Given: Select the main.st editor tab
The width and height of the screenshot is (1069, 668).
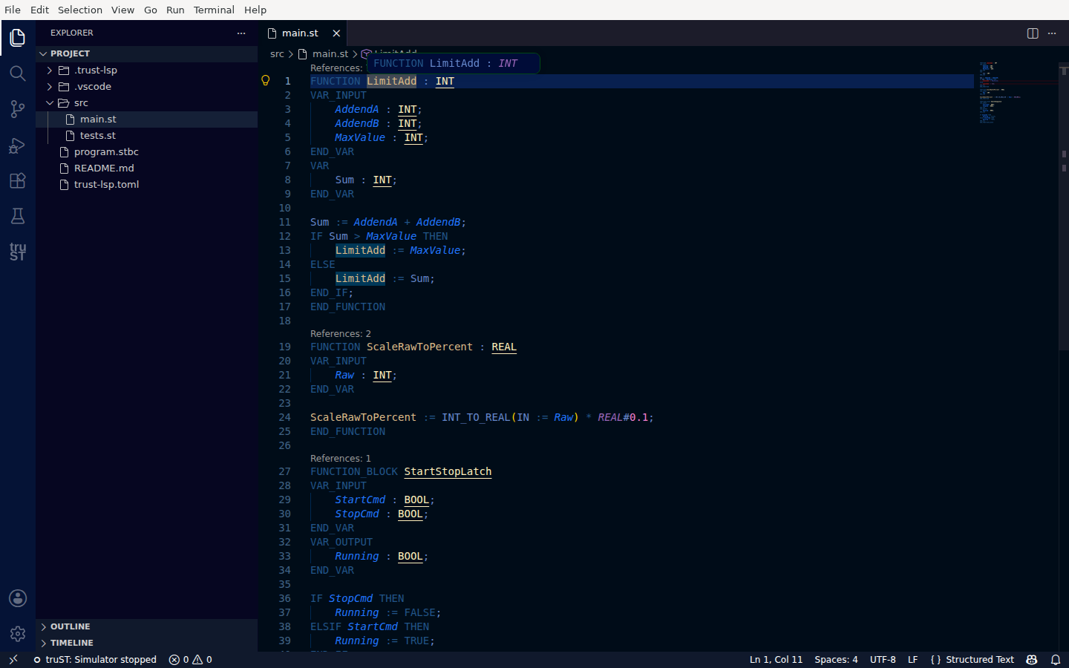Looking at the screenshot, I should pos(303,33).
